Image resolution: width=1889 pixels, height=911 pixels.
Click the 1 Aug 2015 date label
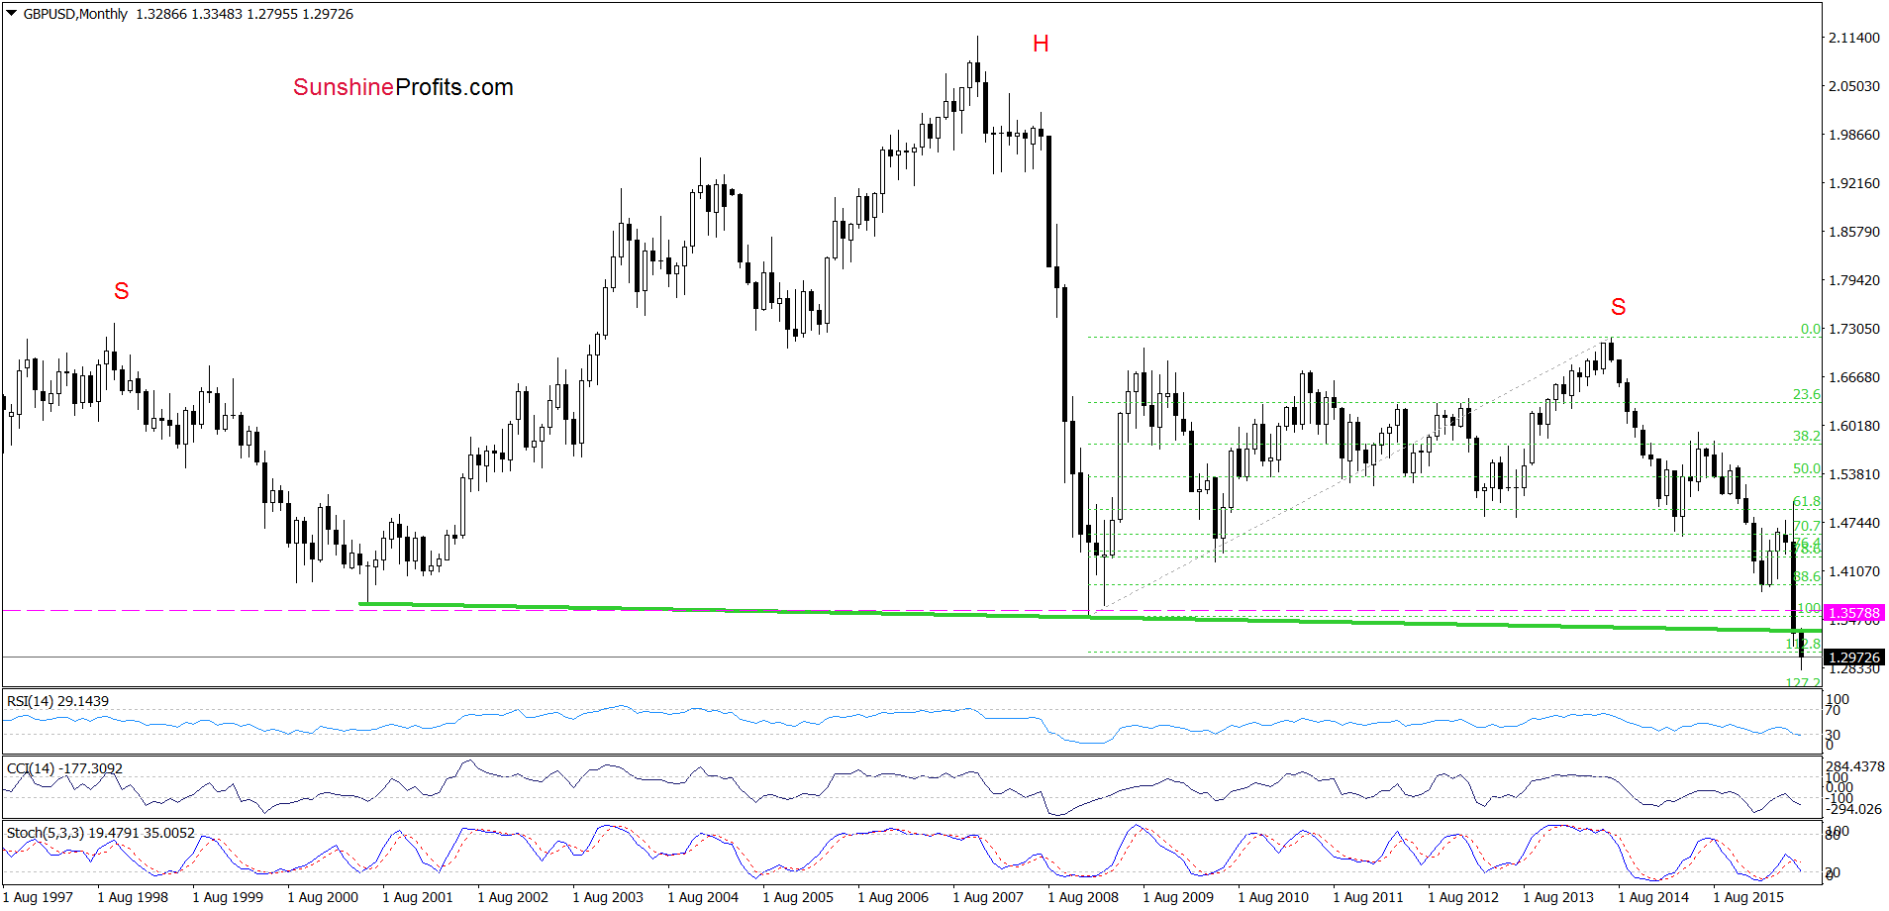click(1748, 897)
